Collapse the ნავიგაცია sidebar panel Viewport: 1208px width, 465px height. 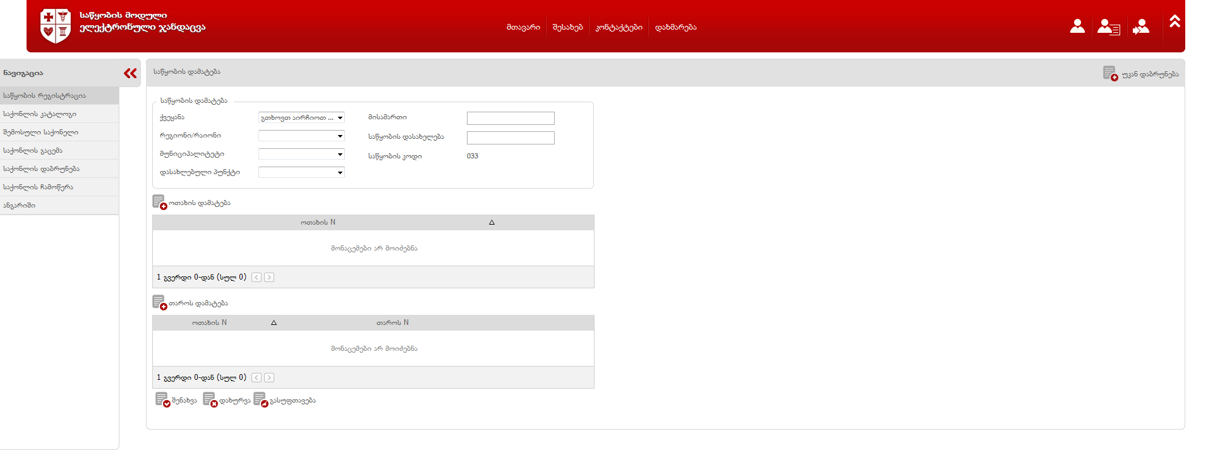tap(130, 73)
